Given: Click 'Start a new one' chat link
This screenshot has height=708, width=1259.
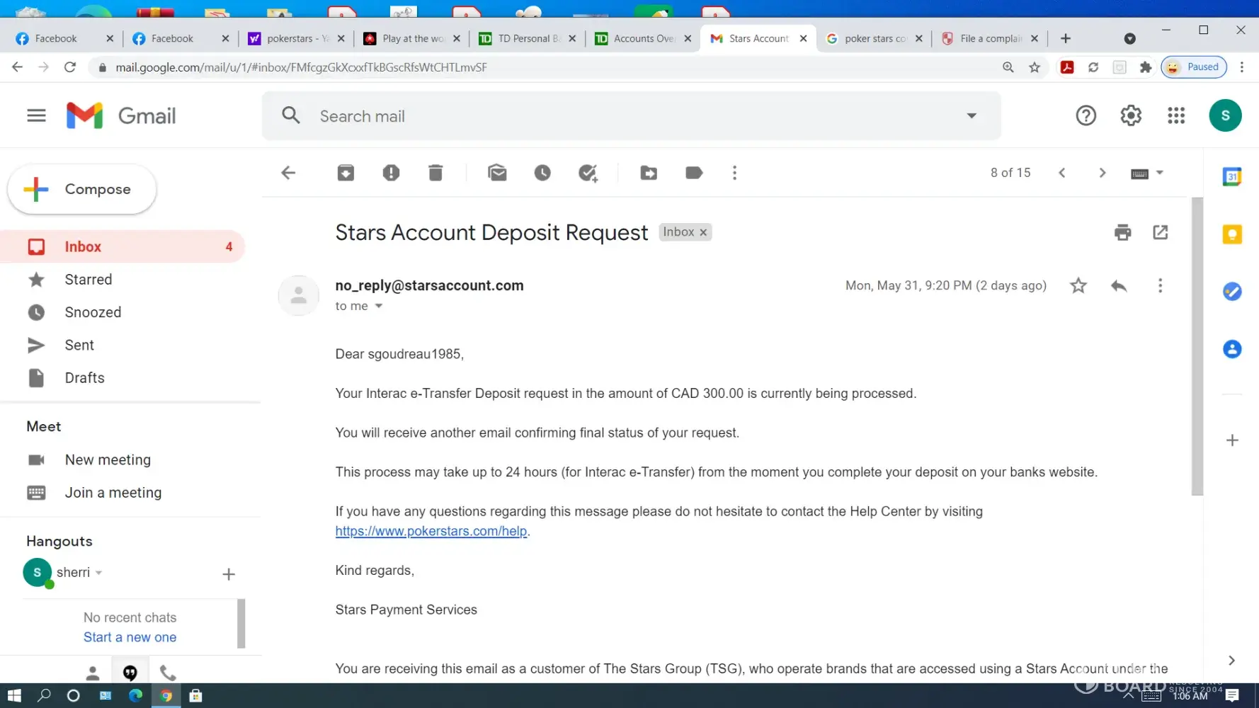Looking at the screenshot, I should (x=130, y=637).
